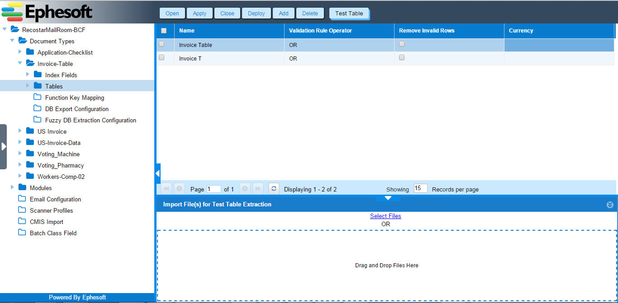Check the row checkbox for Invoice Table
The width and height of the screenshot is (618, 303).
point(162,44)
